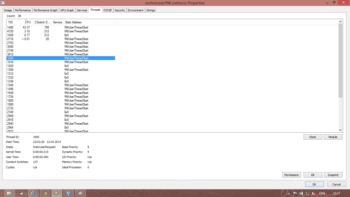This screenshot has height=197, width=350.
Task: Sort threads by the CPU column
Action: pyautogui.click(x=27, y=22)
